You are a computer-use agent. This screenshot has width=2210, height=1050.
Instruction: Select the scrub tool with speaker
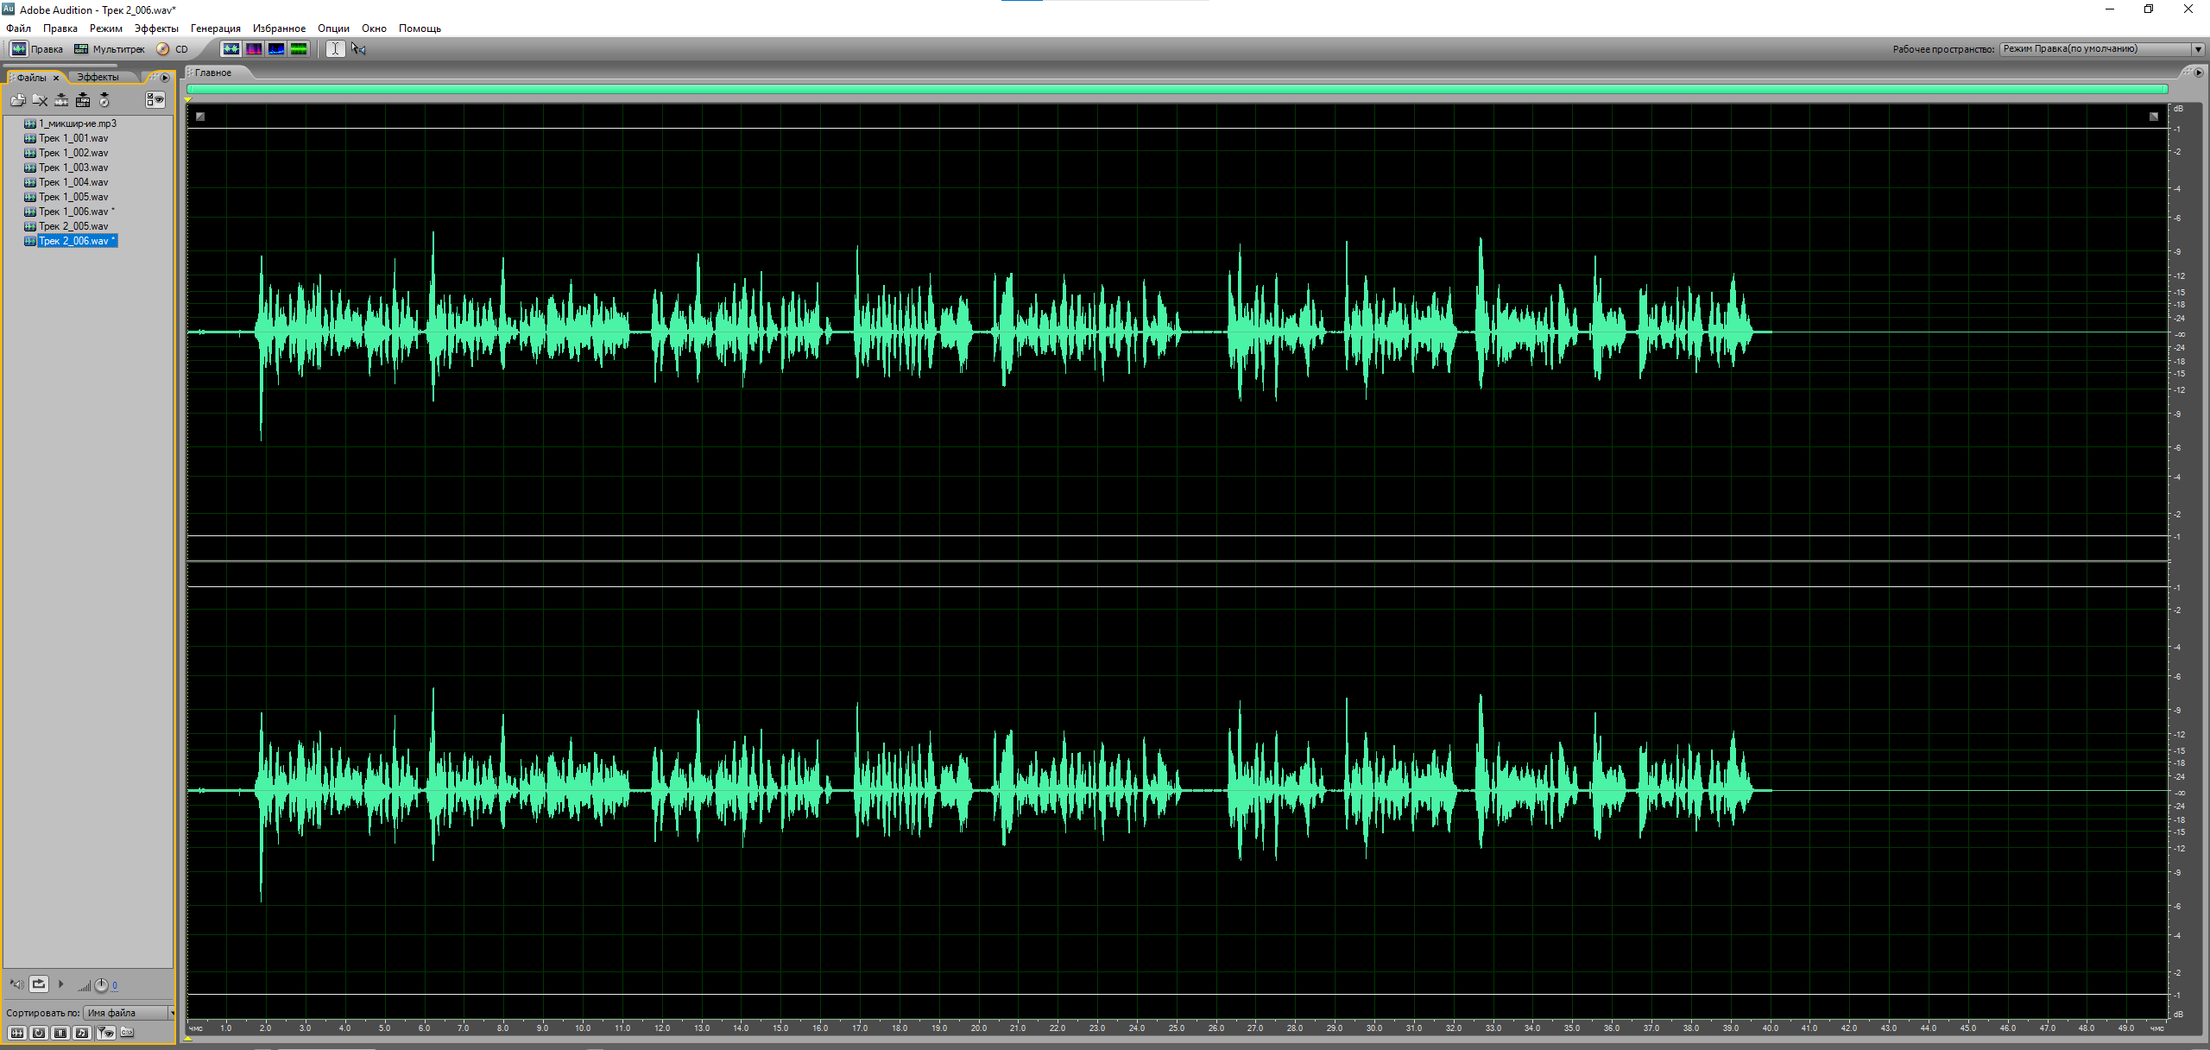coord(358,49)
